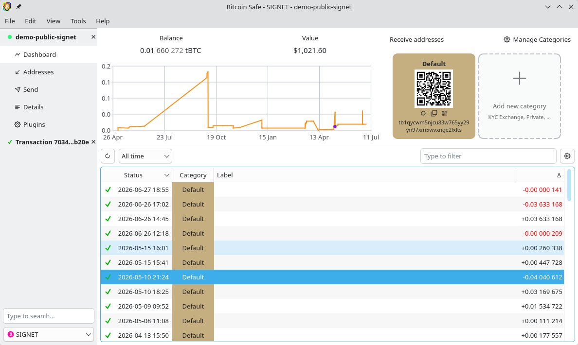The width and height of the screenshot is (578, 345).
Task: Open the Tools menu
Action: (x=78, y=21)
